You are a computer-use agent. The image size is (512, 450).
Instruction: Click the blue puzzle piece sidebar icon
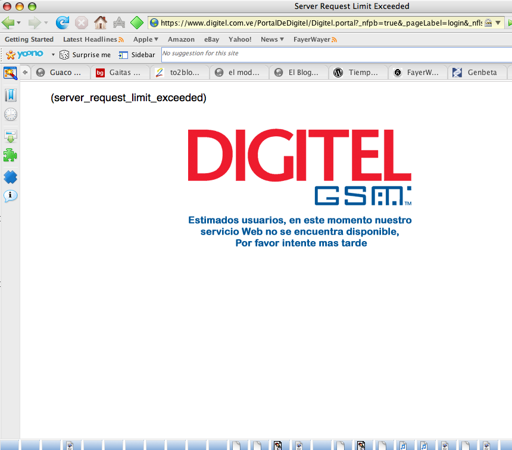10,177
